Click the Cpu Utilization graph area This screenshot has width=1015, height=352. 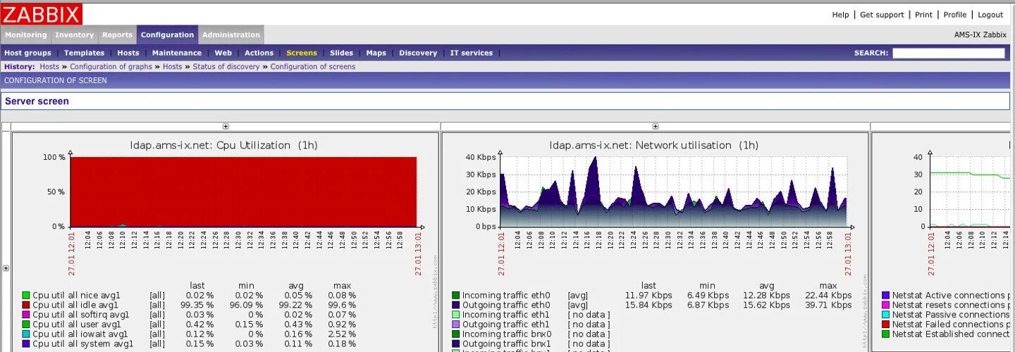[x=243, y=191]
